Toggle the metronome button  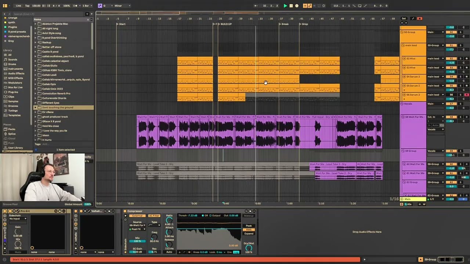(76, 6)
